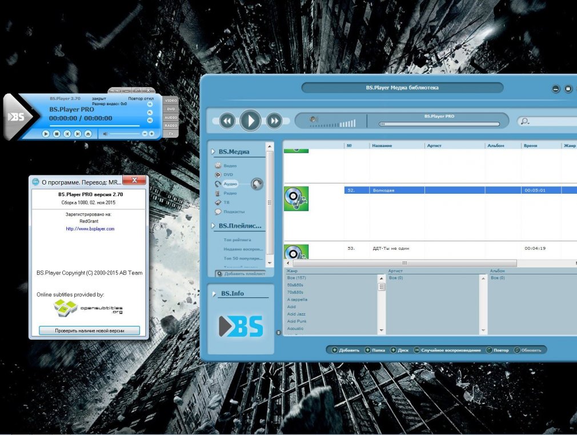577x435 pixels.
Task: Open the bsplayer.com link in the About dialog
Action: (90, 229)
